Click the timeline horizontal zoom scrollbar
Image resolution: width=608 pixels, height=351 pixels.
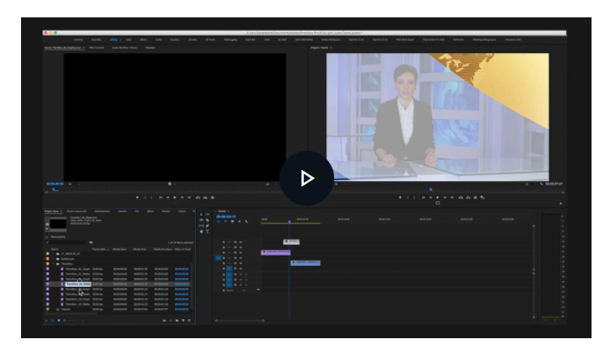(x=240, y=321)
